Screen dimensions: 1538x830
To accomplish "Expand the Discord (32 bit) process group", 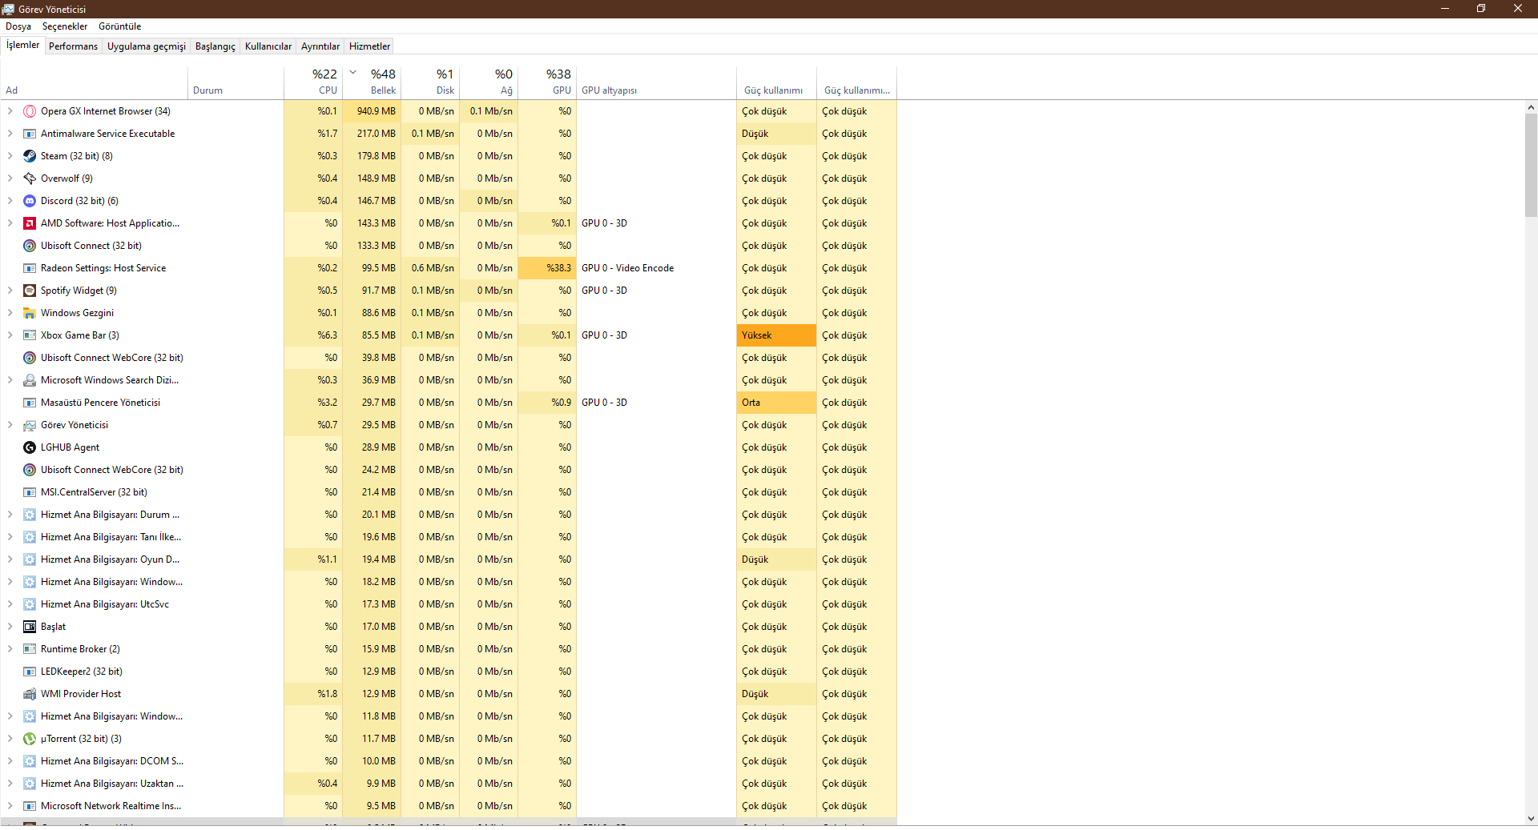I will [10, 201].
